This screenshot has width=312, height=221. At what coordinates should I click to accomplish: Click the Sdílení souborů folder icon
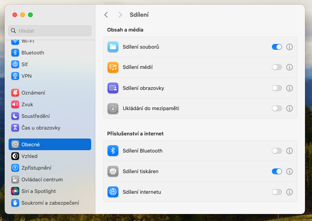pos(113,47)
